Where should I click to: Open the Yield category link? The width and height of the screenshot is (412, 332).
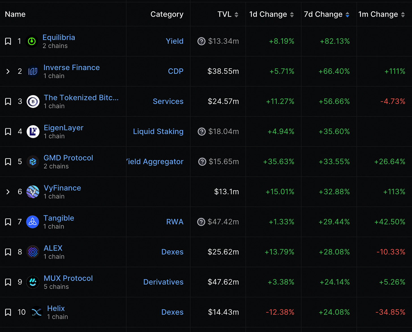[175, 41]
